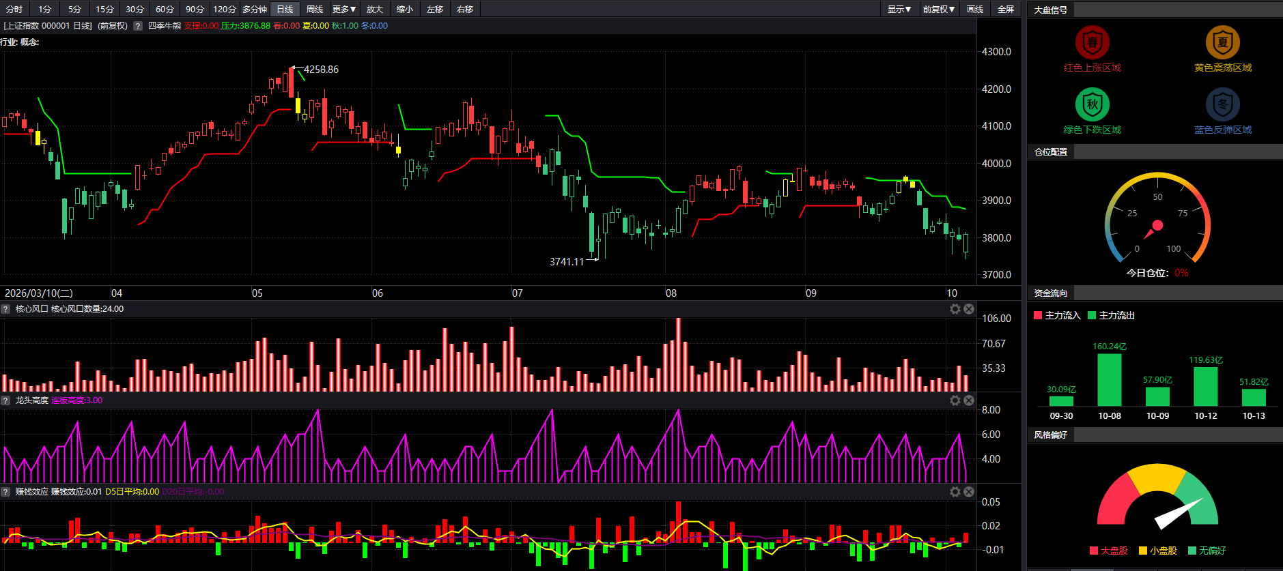The width and height of the screenshot is (1283, 571).
Task: Click the 风格偏好 panel header
Action: [x=1051, y=435]
